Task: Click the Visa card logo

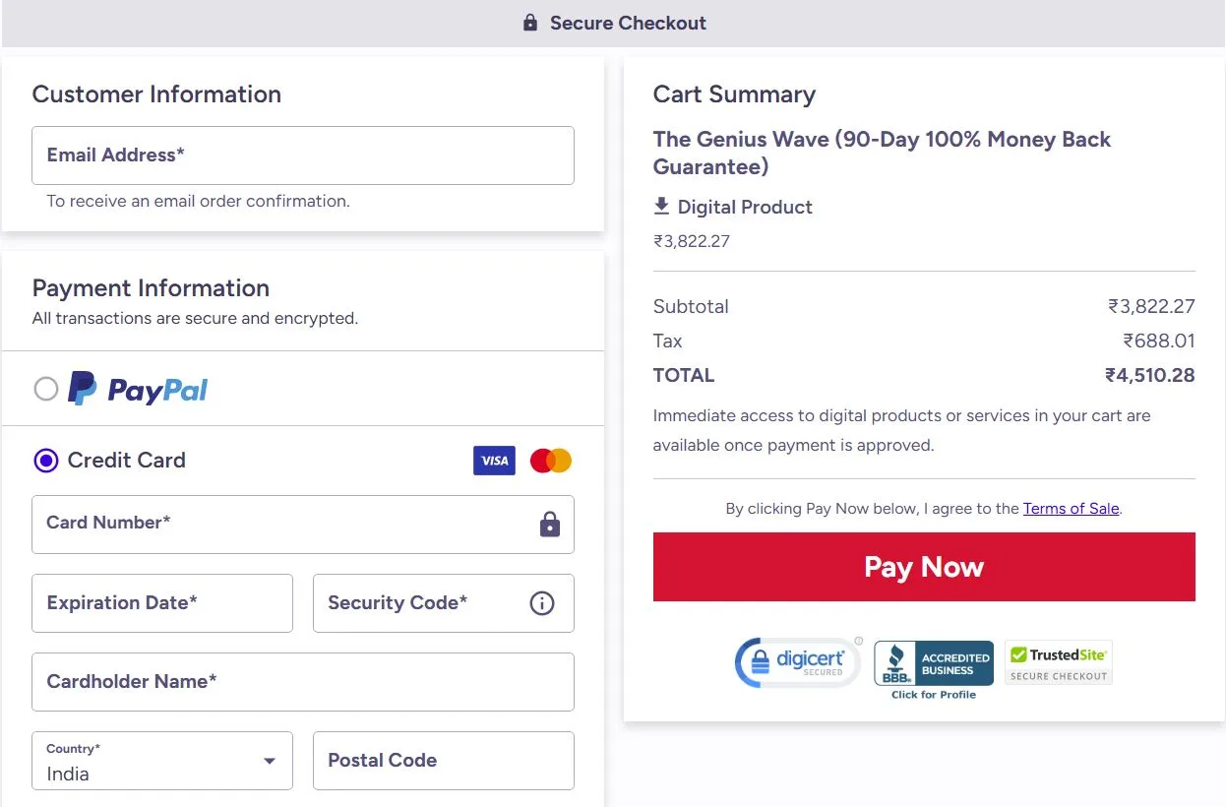Action: [x=494, y=461]
